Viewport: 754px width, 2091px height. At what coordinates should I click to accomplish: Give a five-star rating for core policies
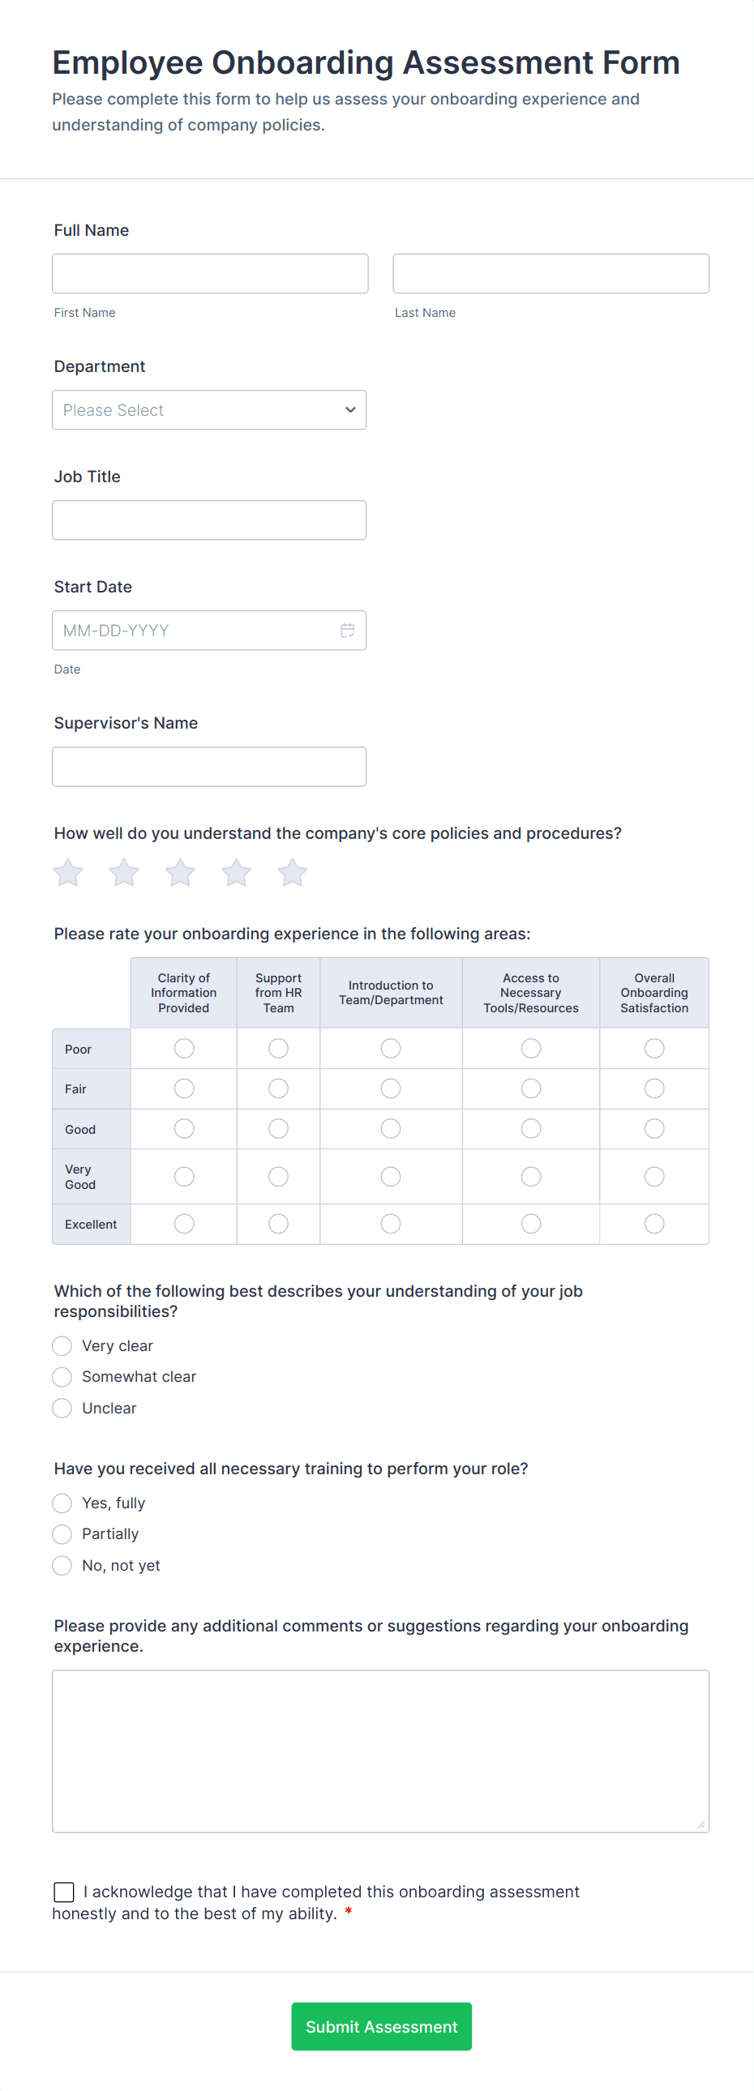coord(292,872)
